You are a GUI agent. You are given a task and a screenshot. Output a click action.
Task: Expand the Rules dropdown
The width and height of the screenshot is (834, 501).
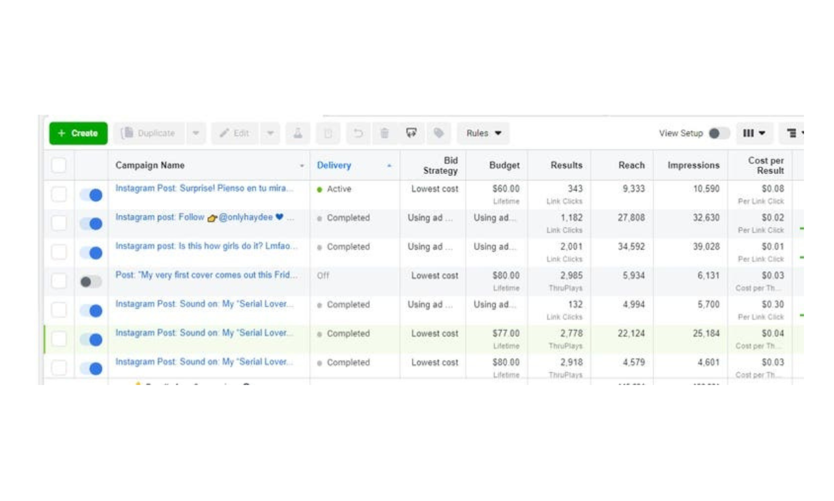tap(483, 134)
